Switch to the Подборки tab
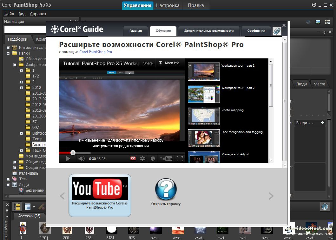 pyautogui.click(x=17, y=39)
